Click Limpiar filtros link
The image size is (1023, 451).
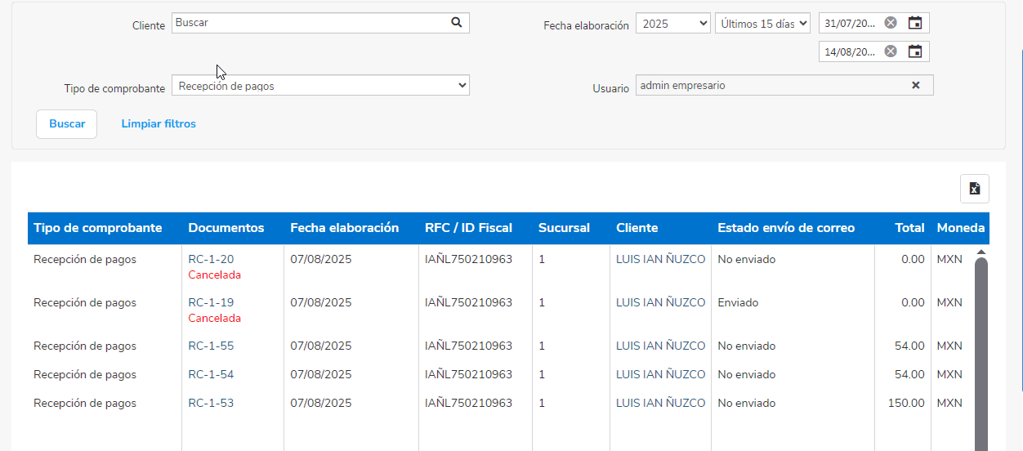159,124
